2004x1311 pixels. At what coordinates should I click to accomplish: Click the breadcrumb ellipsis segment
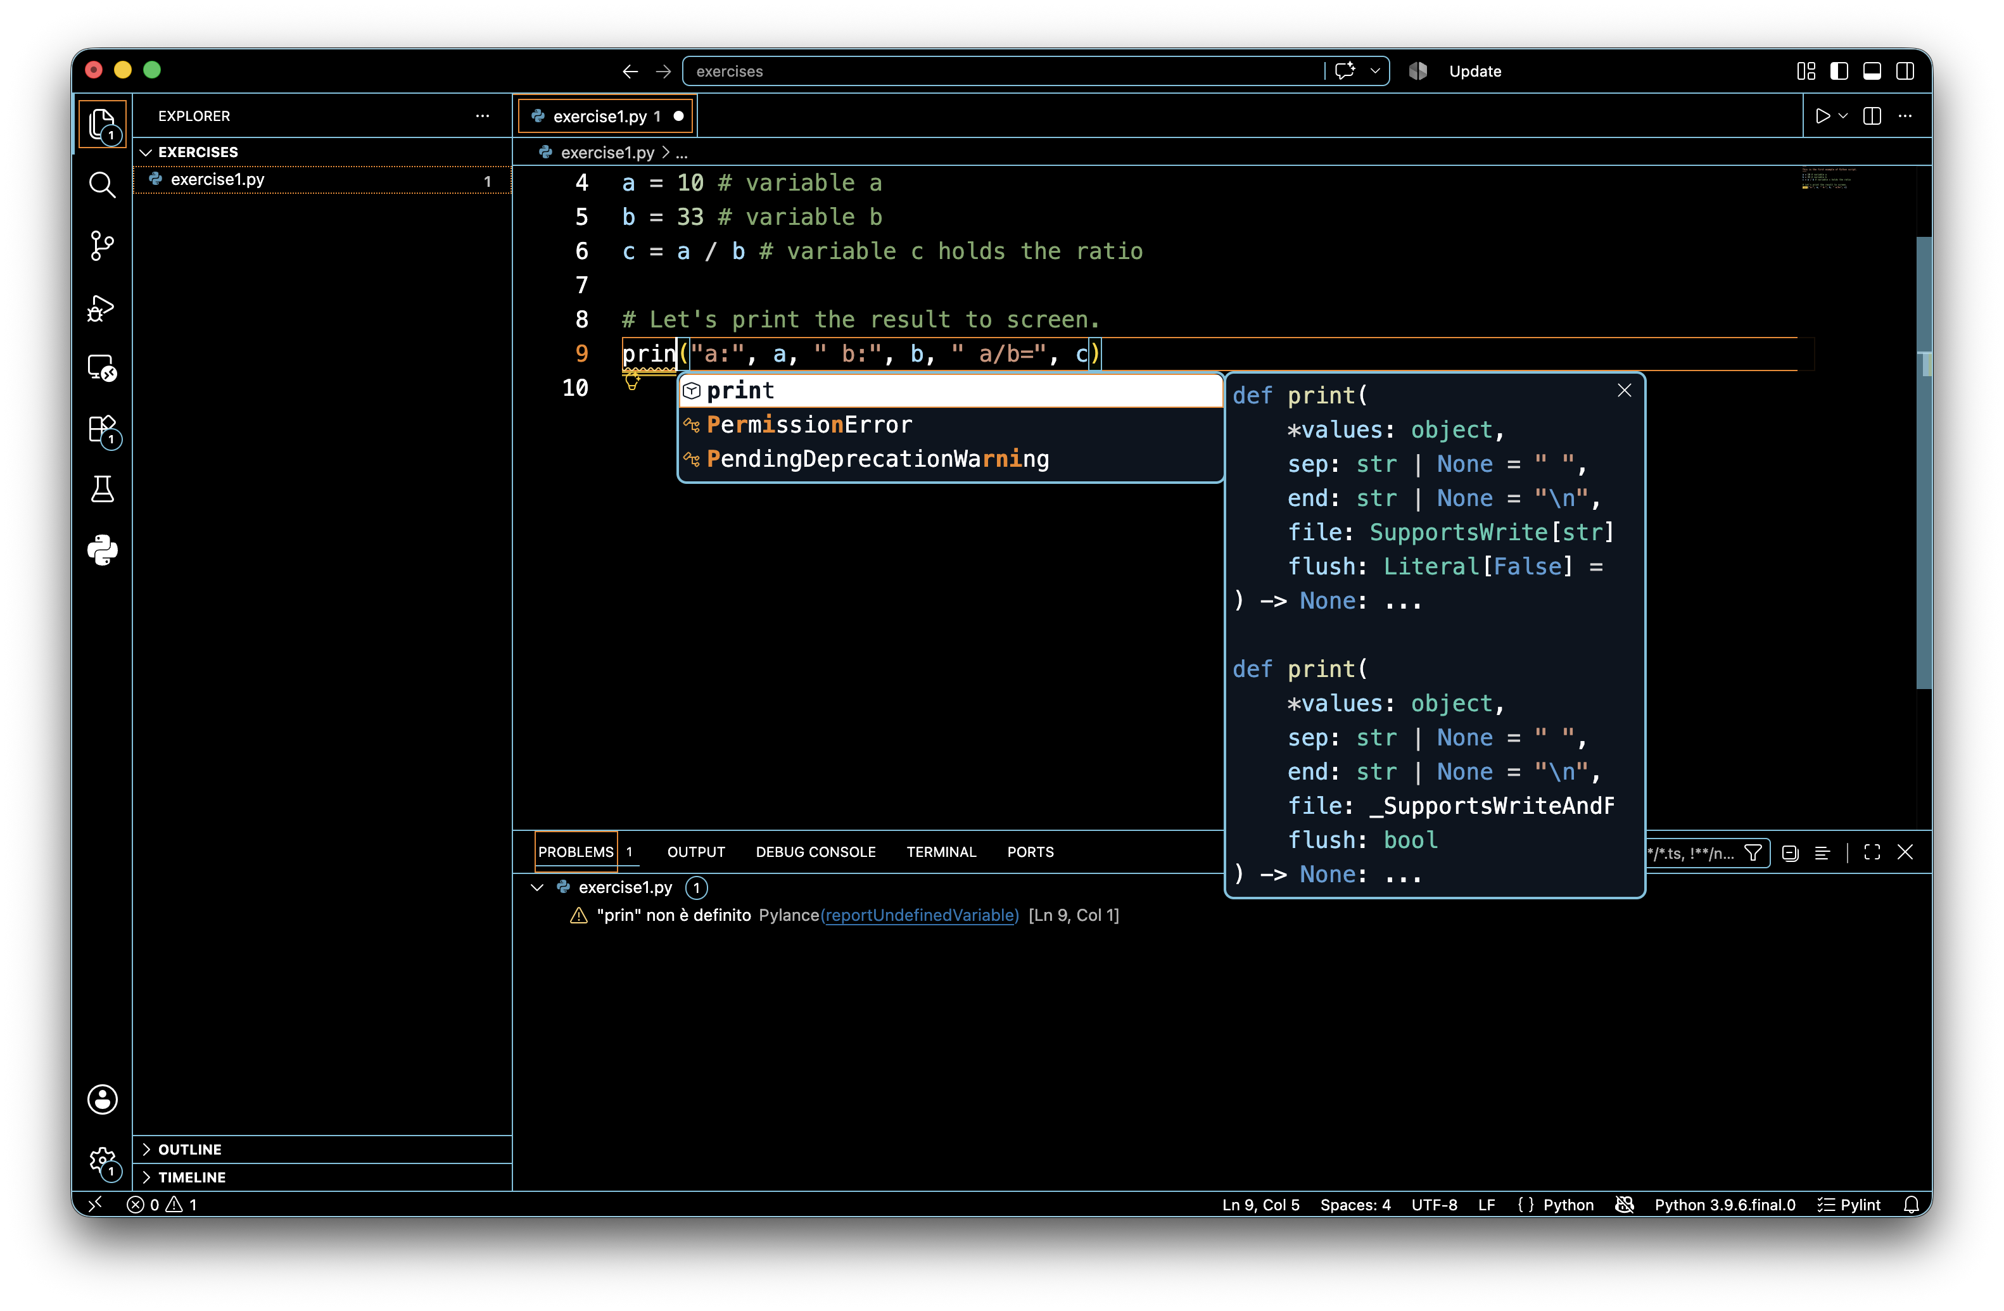(682, 153)
